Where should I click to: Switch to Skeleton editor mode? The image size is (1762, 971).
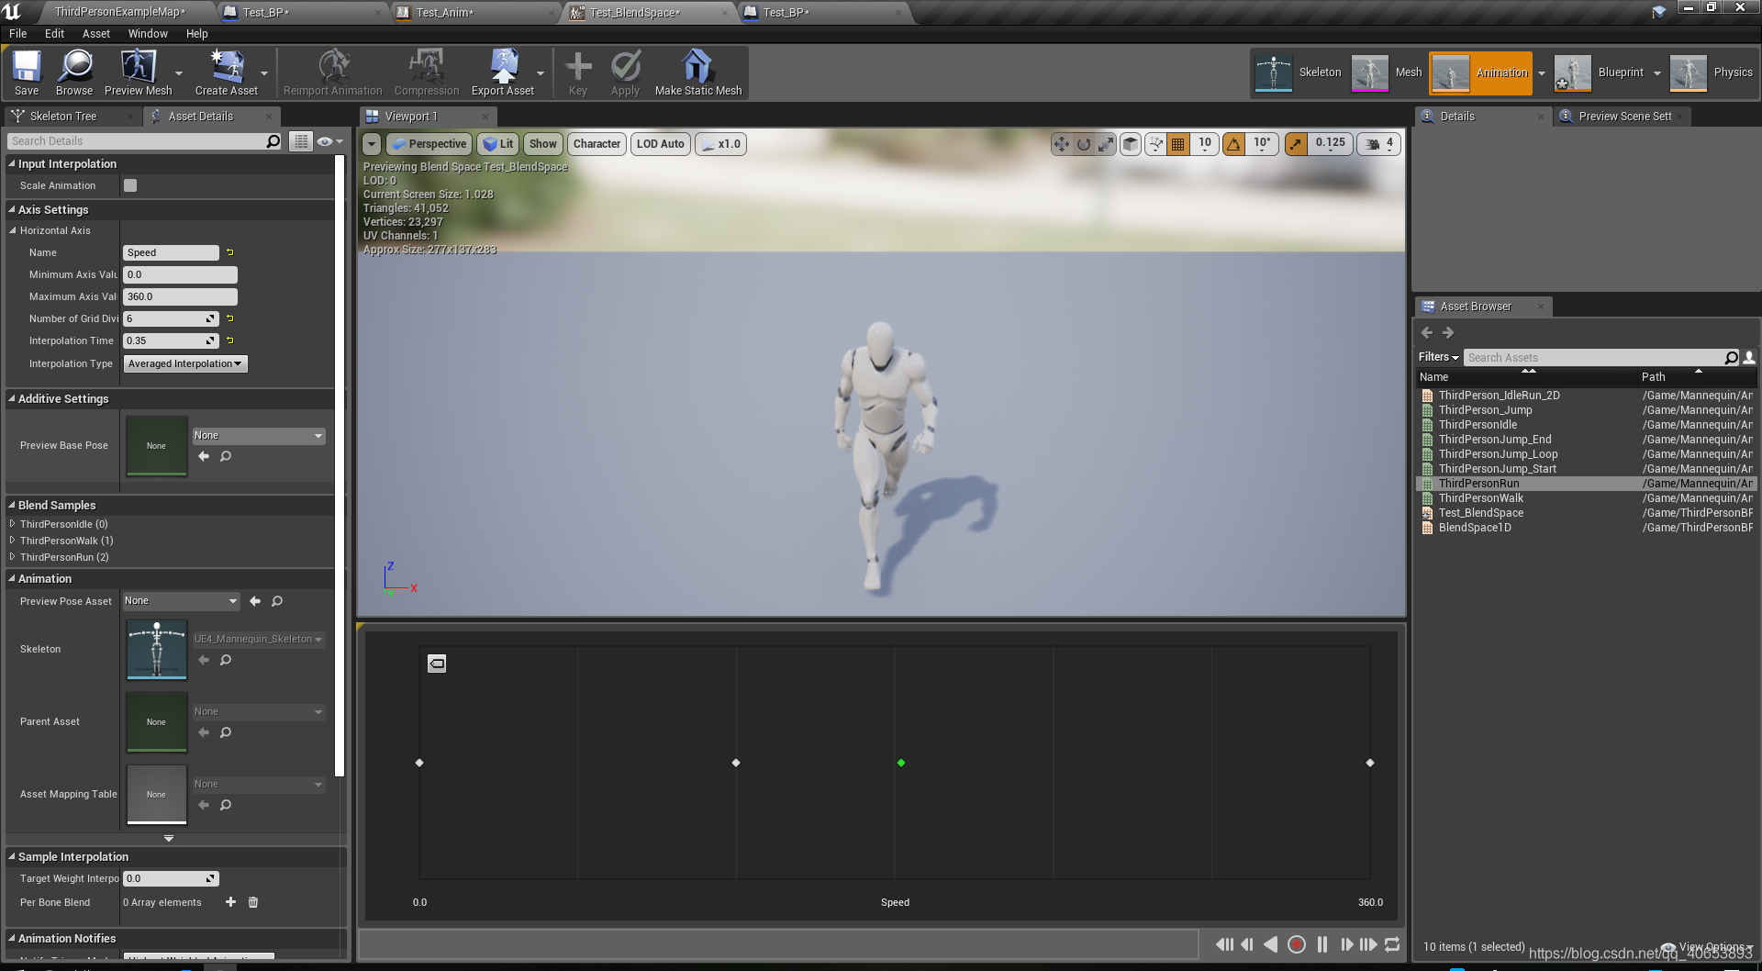[x=1298, y=73]
